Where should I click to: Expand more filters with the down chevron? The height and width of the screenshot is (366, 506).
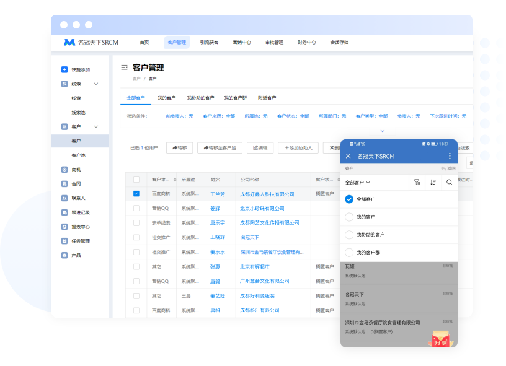click(x=382, y=131)
